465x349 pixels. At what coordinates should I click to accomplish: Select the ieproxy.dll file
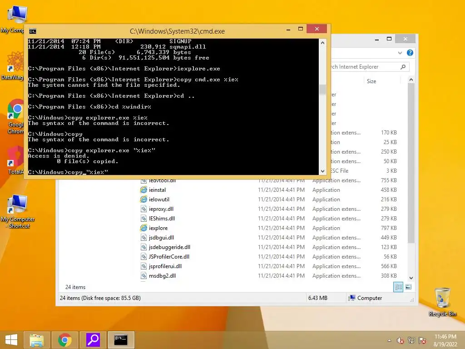click(x=161, y=209)
